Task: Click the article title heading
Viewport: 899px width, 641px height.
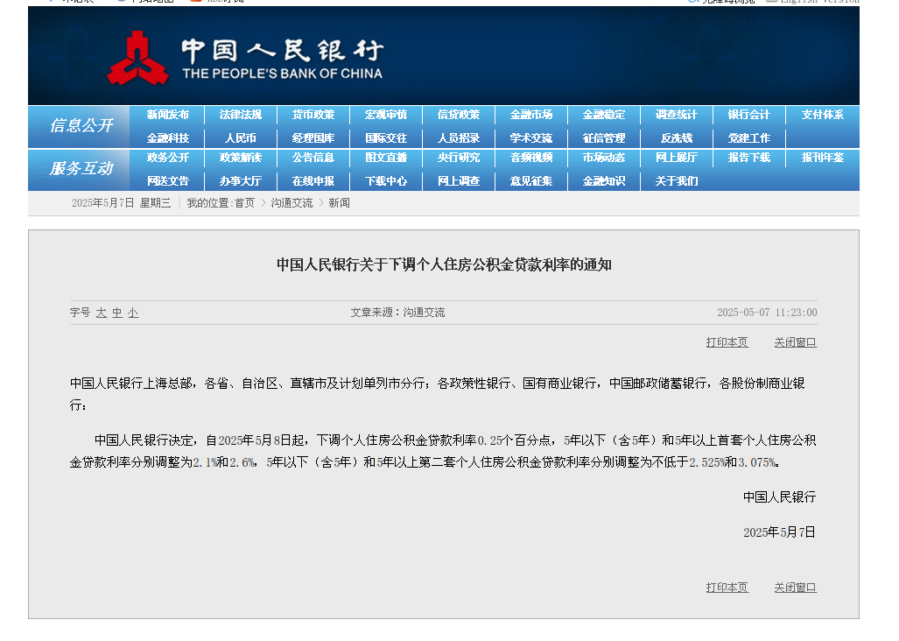Action: click(x=444, y=264)
